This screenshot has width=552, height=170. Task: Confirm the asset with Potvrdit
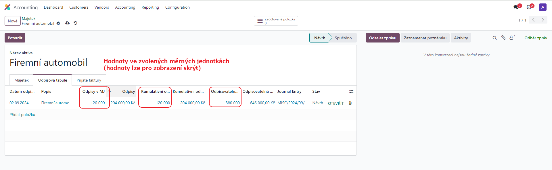click(15, 38)
